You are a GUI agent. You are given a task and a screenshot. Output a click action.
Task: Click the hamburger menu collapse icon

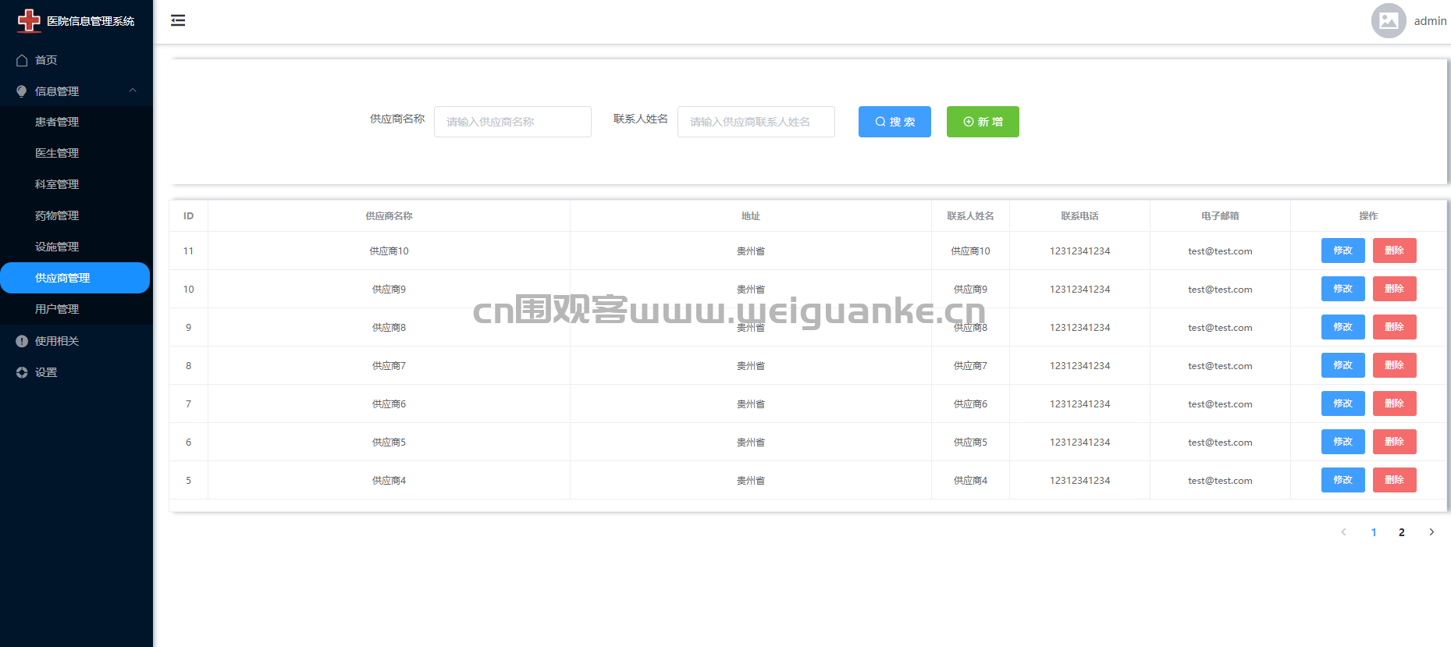tap(178, 20)
